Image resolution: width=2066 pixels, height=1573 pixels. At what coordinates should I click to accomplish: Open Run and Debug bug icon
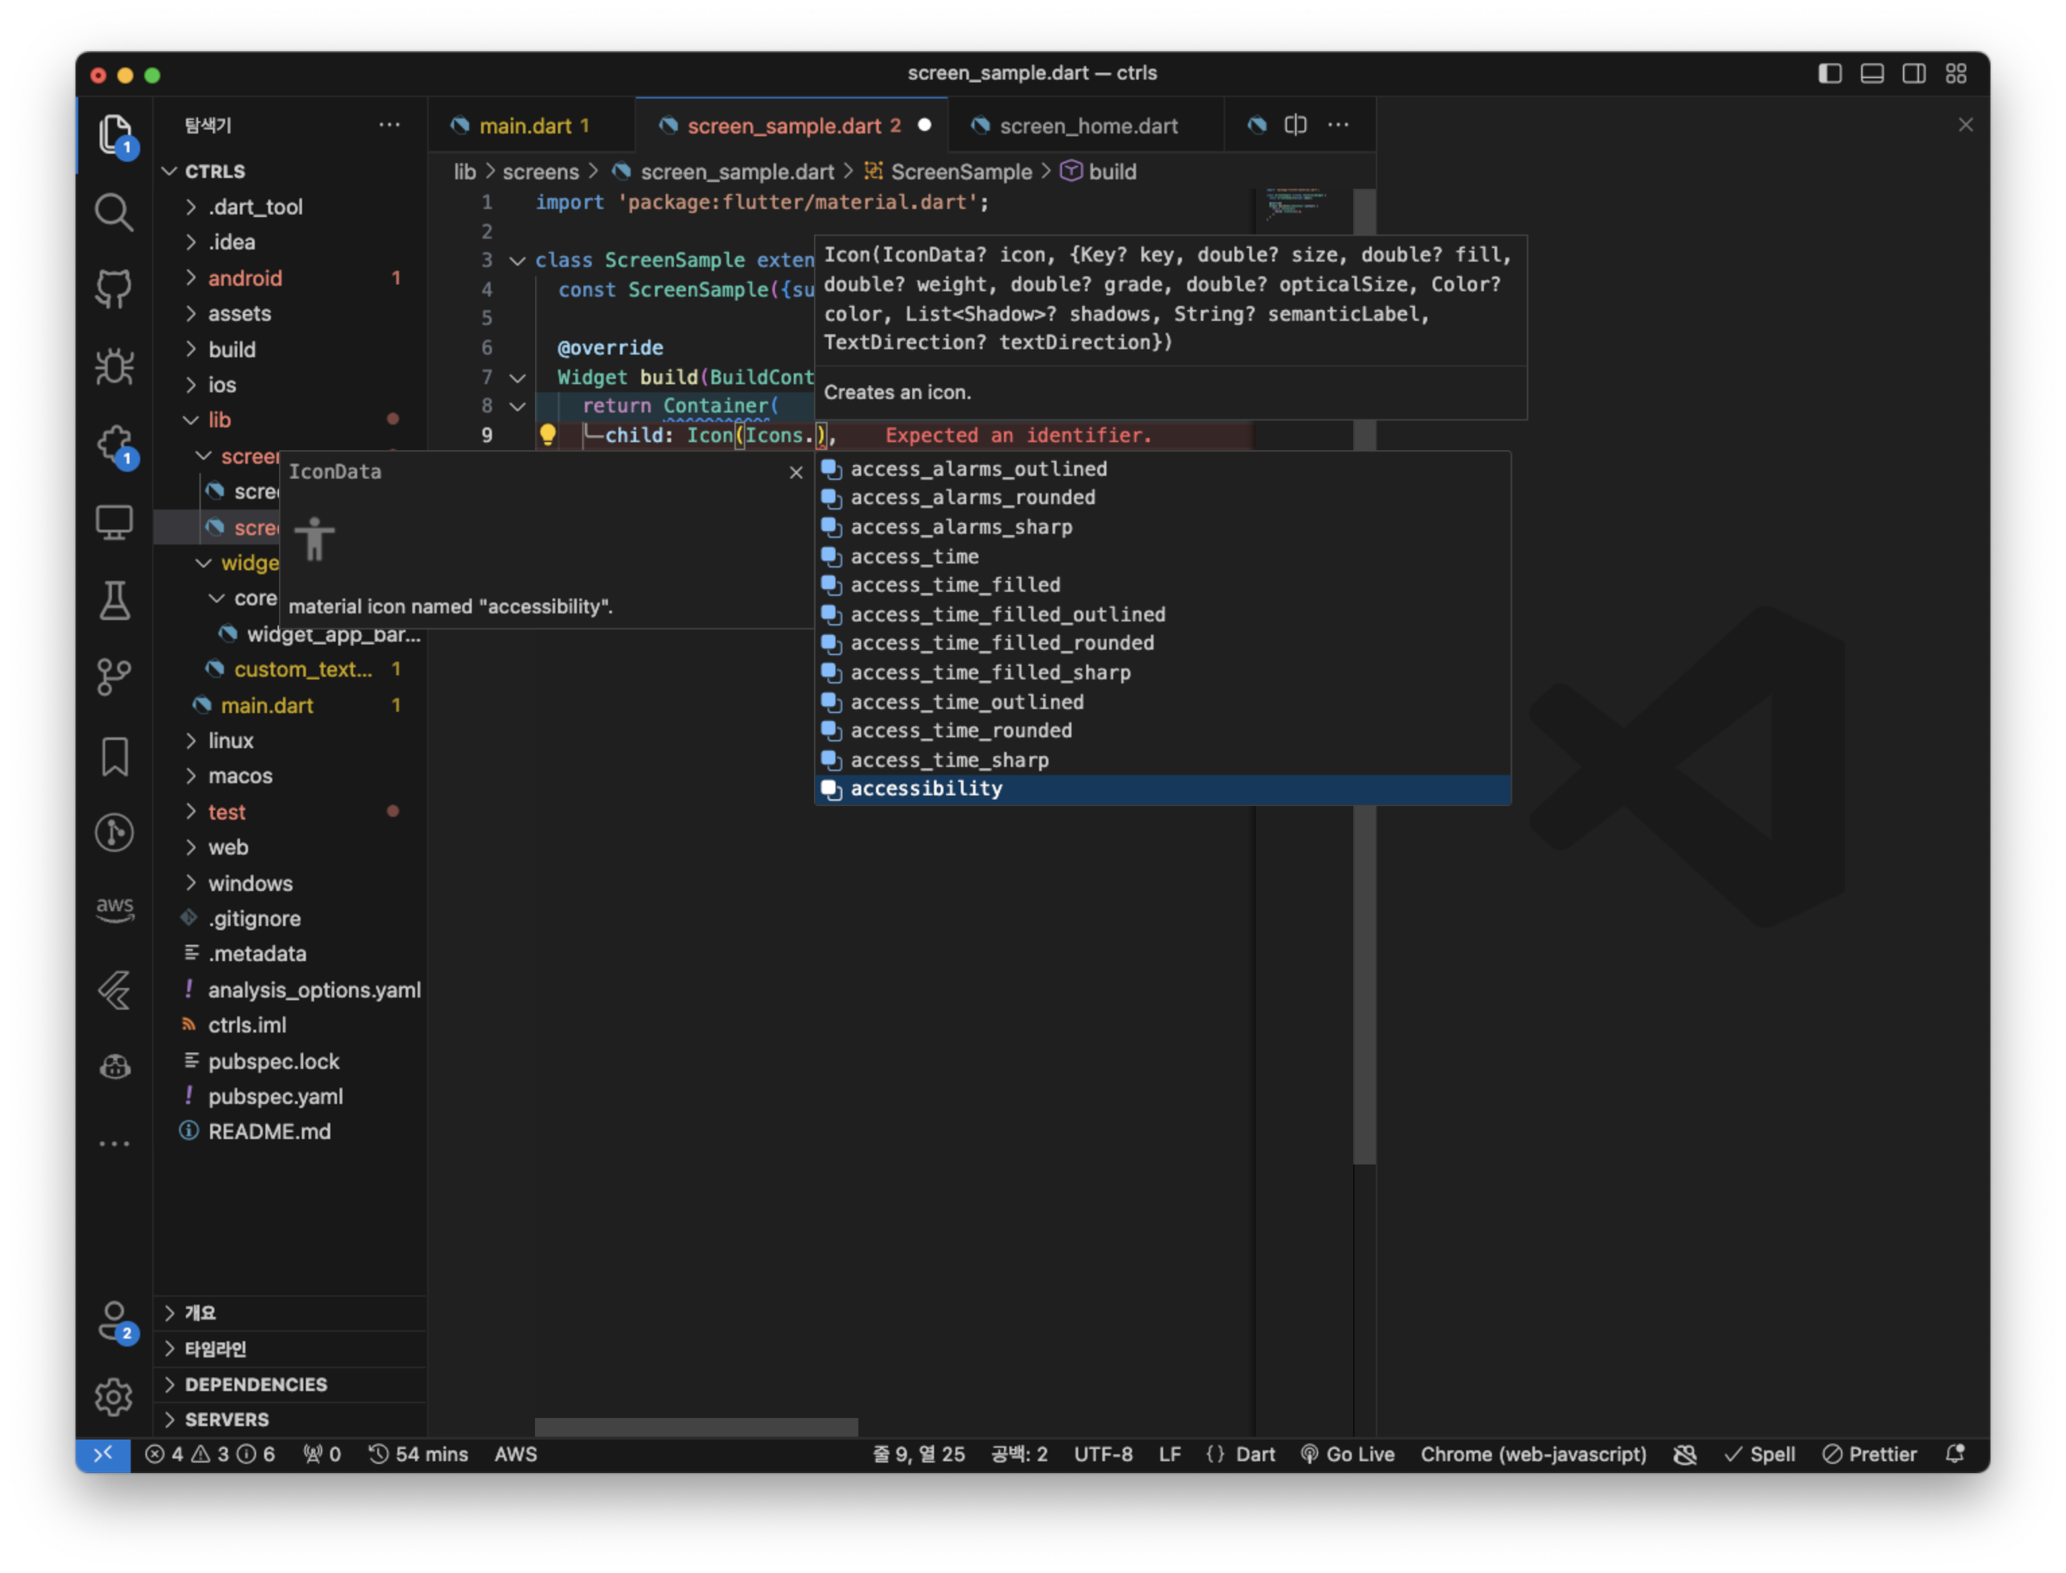coord(113,366)
